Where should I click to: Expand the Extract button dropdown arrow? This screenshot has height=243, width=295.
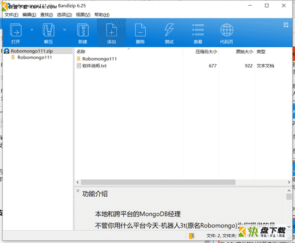click(65, 29)
